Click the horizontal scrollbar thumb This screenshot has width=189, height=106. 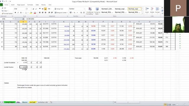tap(128, 102)
